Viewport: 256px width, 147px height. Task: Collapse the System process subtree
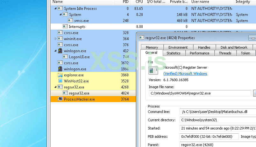[60, 14]
